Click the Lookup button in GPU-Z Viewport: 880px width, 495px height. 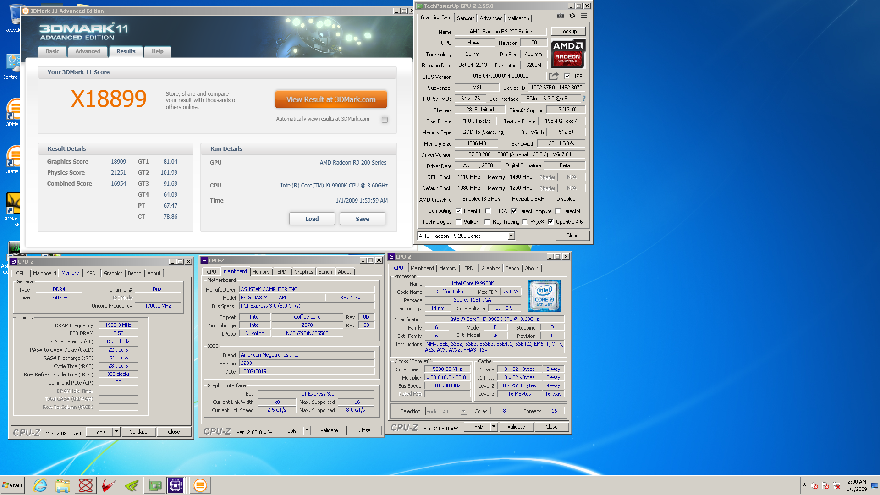[x=568, y=31]
